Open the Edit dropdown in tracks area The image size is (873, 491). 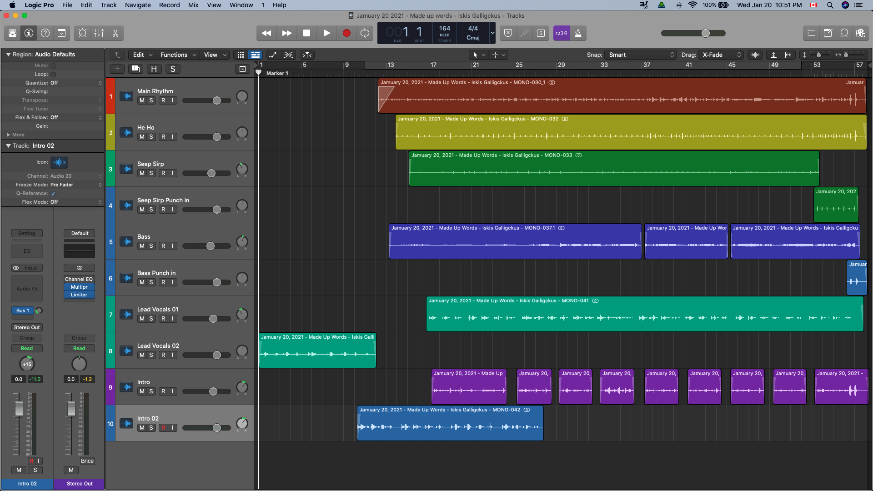[x=142, y=55]
